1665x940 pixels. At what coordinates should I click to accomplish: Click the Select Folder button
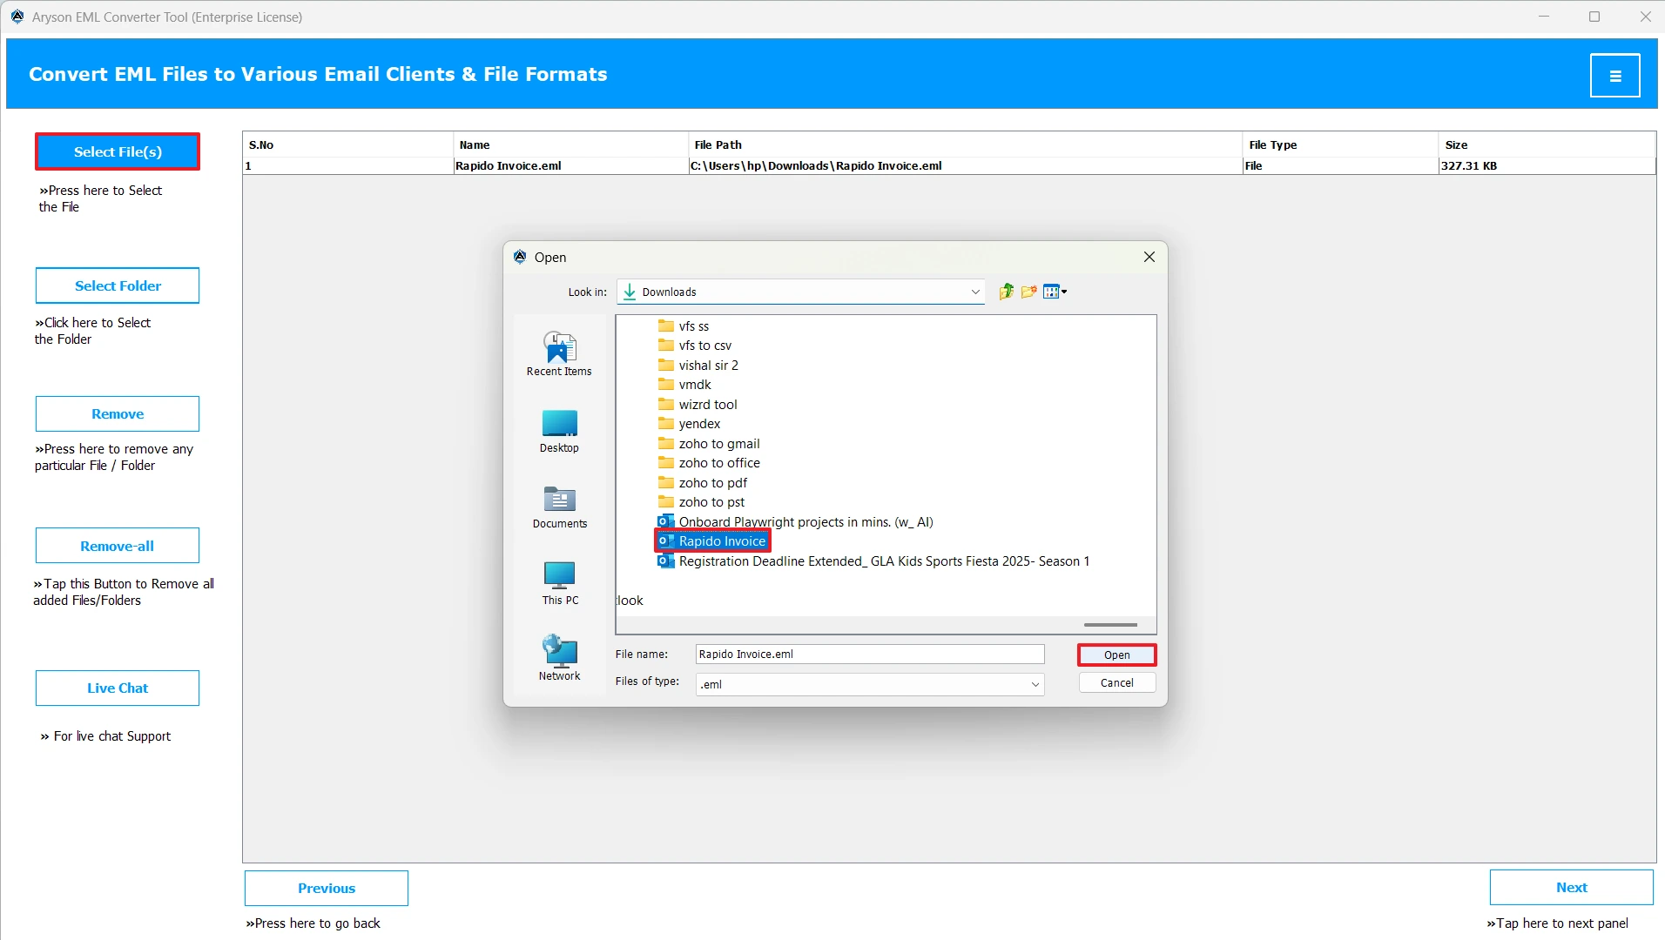[118, 285]
